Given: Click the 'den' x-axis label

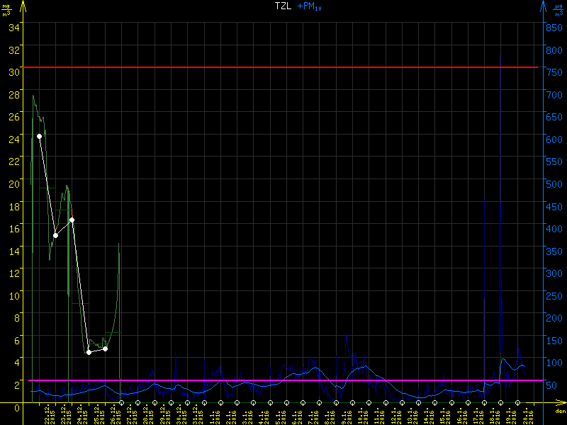Looking at the screenshot, I should [x=560, y=411].
